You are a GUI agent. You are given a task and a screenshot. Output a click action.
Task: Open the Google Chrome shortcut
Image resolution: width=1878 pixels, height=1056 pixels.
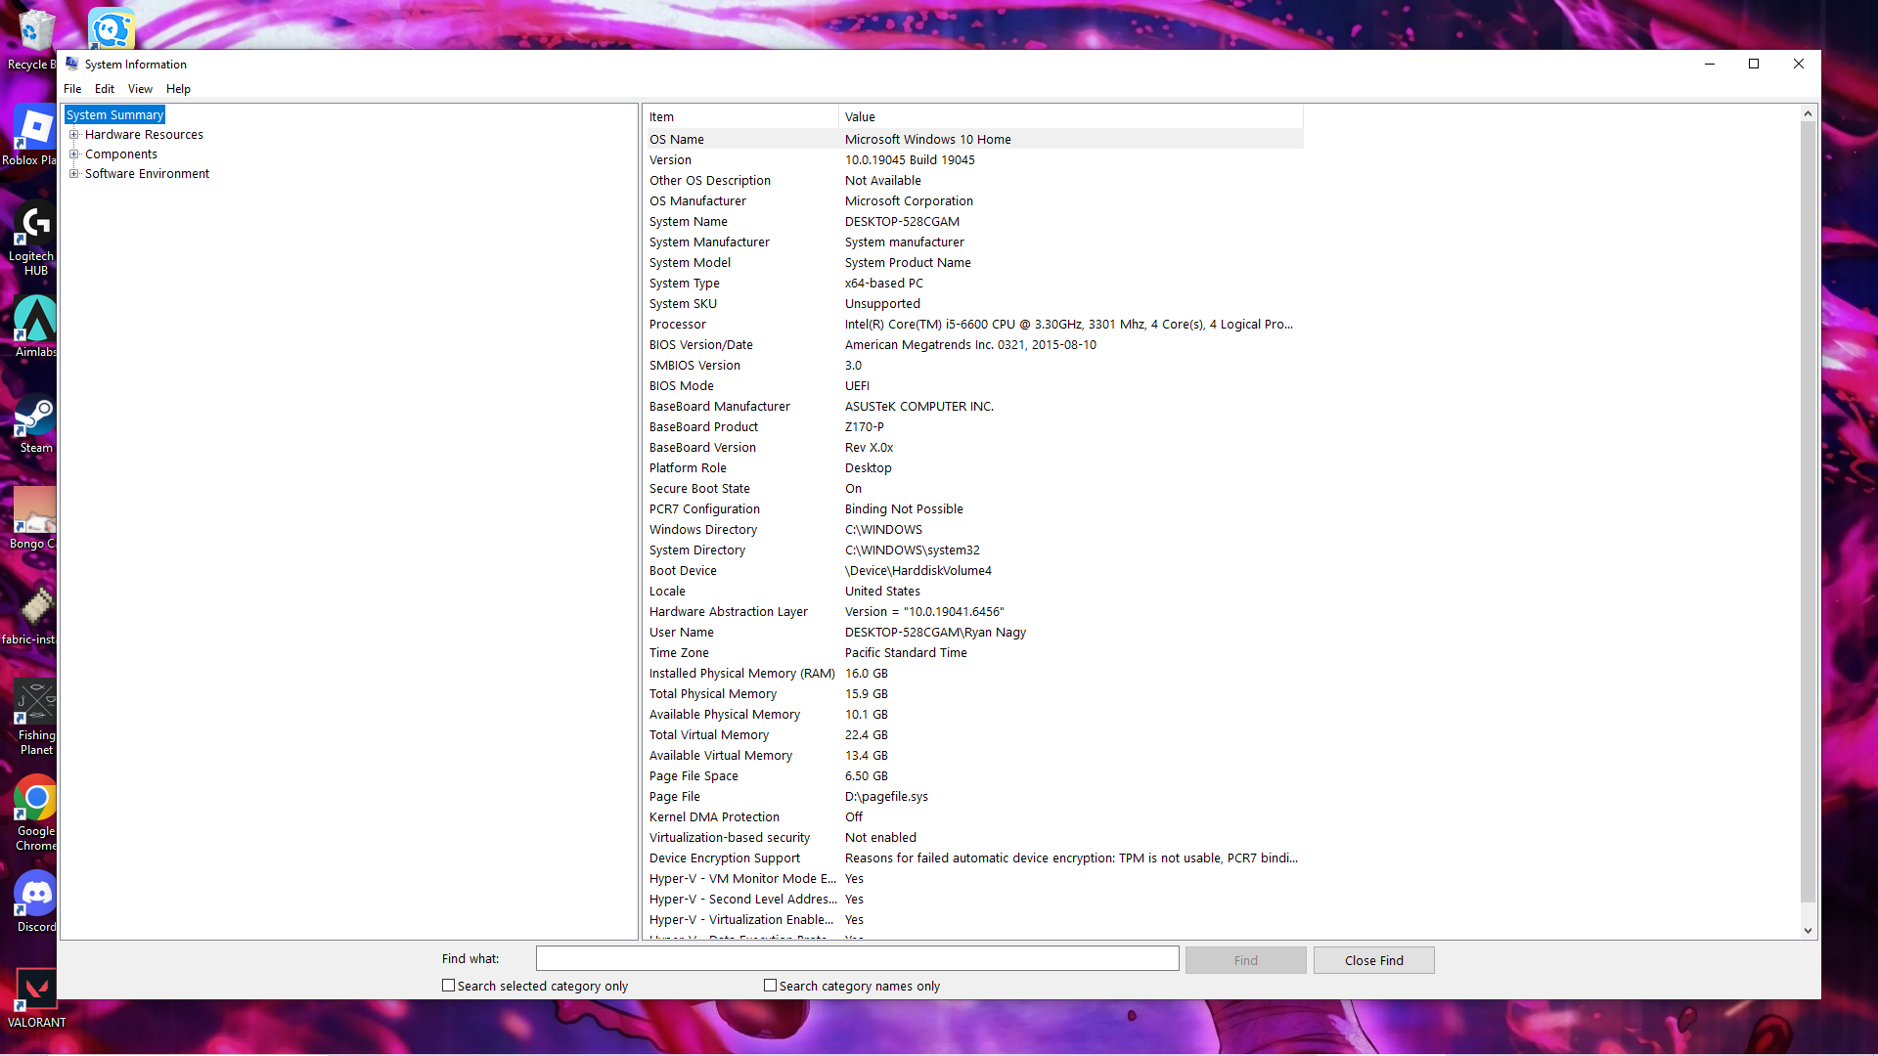pos(35,800)
